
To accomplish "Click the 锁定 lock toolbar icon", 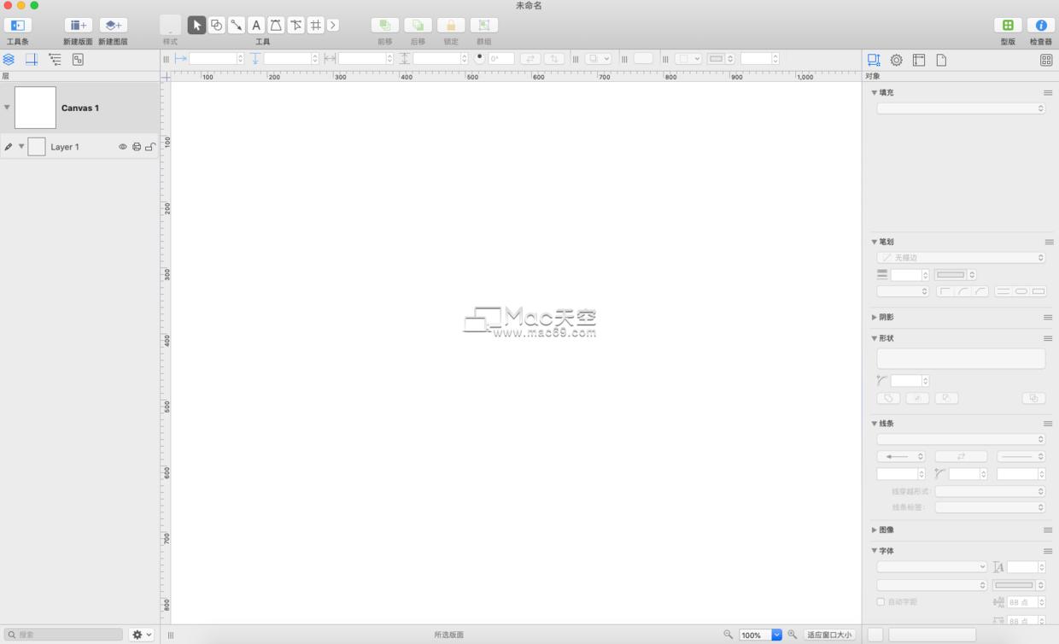I will point(450,24).
